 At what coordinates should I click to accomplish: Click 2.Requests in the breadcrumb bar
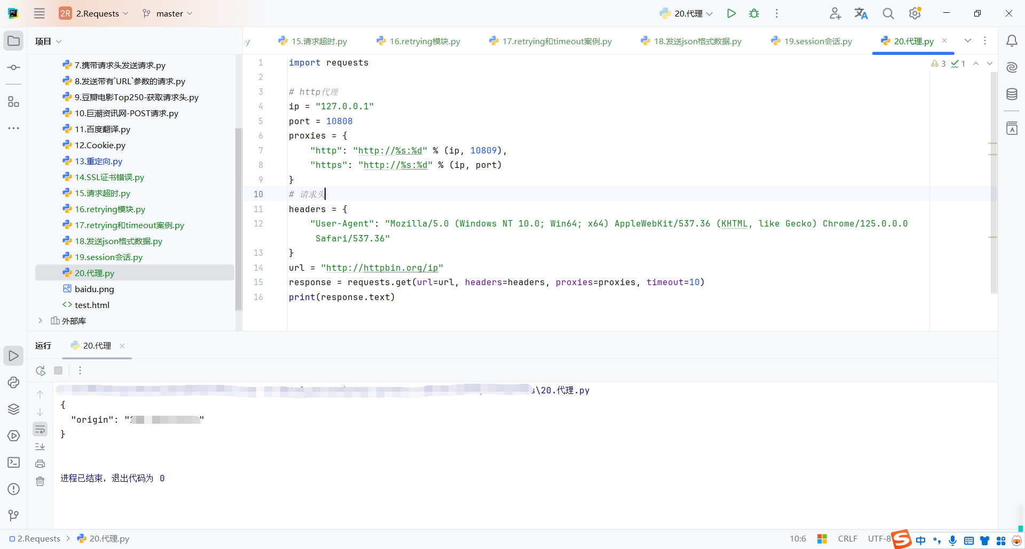[x=35, y=539]
